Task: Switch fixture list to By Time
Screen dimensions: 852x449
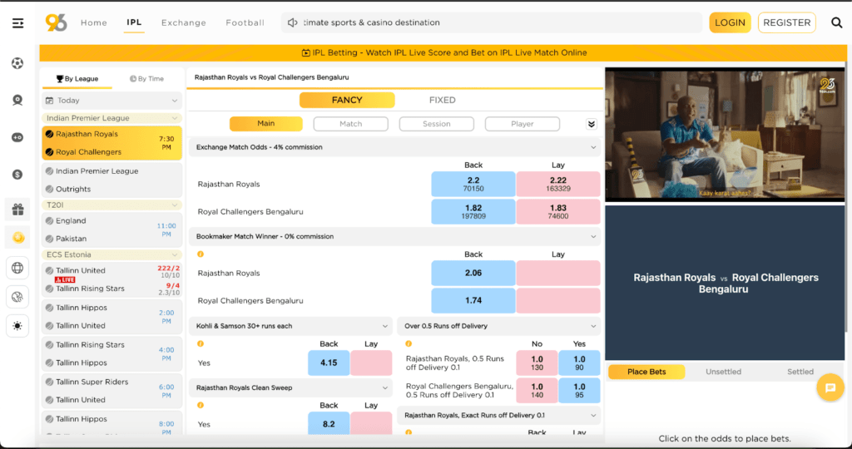Action: pos(147,79)
